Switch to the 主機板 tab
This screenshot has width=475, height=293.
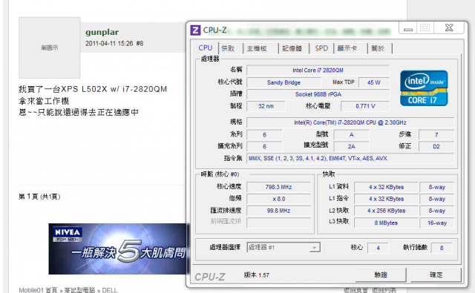(x=261, y=48)
